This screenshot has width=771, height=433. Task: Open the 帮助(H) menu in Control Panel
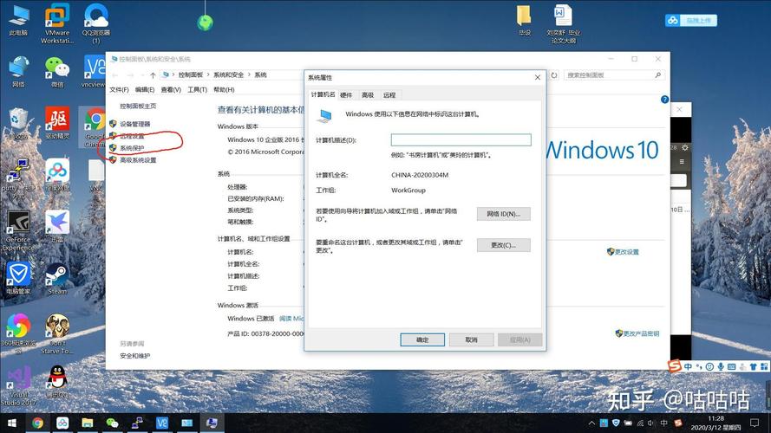click(224, 90)
